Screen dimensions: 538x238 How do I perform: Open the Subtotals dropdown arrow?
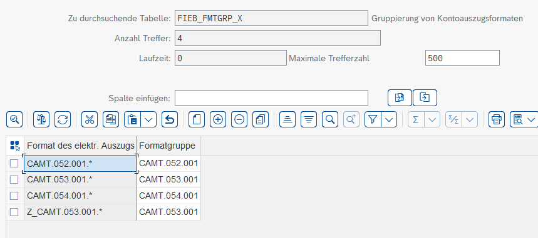click(x=470, y=119)
